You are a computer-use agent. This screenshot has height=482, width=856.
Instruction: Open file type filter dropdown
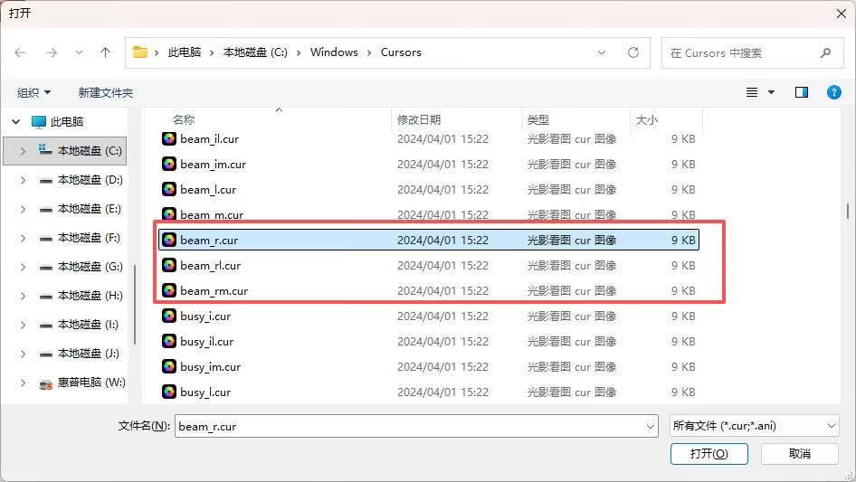tap(755, 426)
